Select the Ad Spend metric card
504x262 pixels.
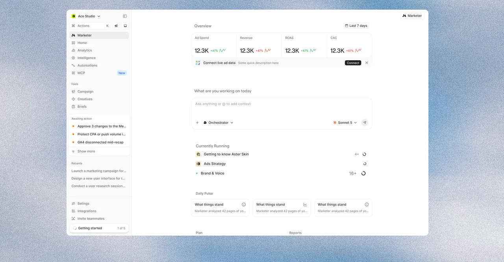(x=214, y=45)
